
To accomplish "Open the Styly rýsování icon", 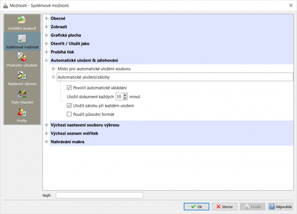I will 22,94.
